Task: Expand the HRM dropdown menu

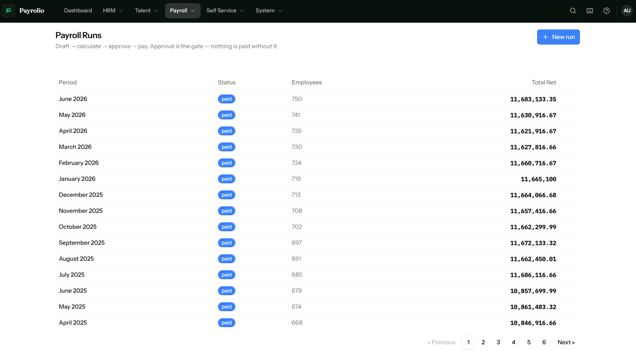Action: pos(113,11)
